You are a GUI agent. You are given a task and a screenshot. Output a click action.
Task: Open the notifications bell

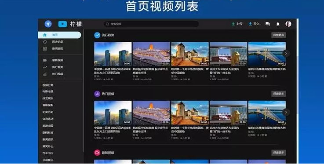[x=278, y=24]
